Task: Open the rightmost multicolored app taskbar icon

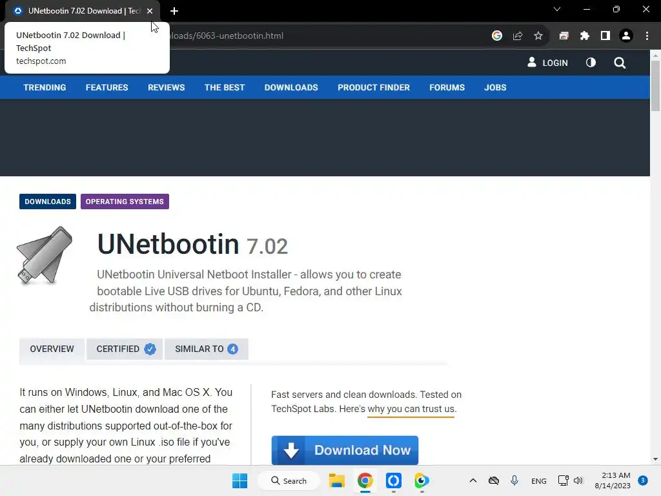Action: [x=422, y=480]
